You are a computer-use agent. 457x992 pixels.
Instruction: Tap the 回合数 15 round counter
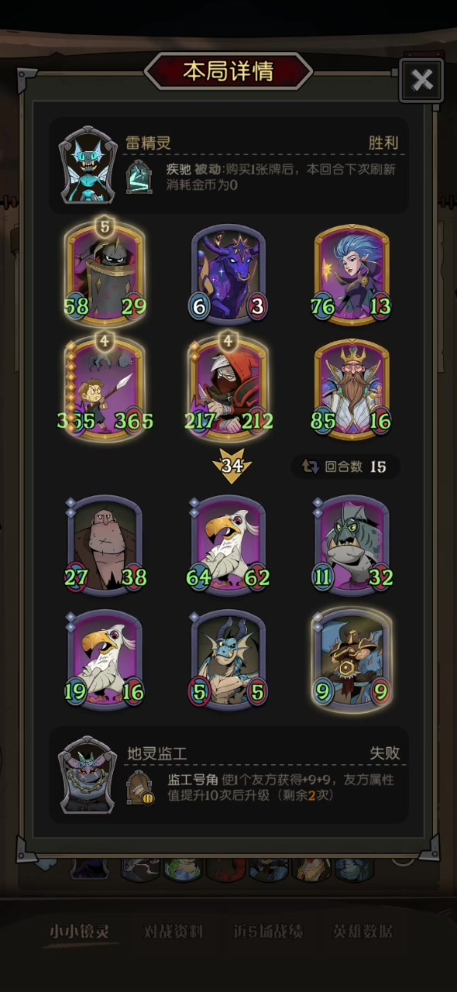click(x=345, y=467)
